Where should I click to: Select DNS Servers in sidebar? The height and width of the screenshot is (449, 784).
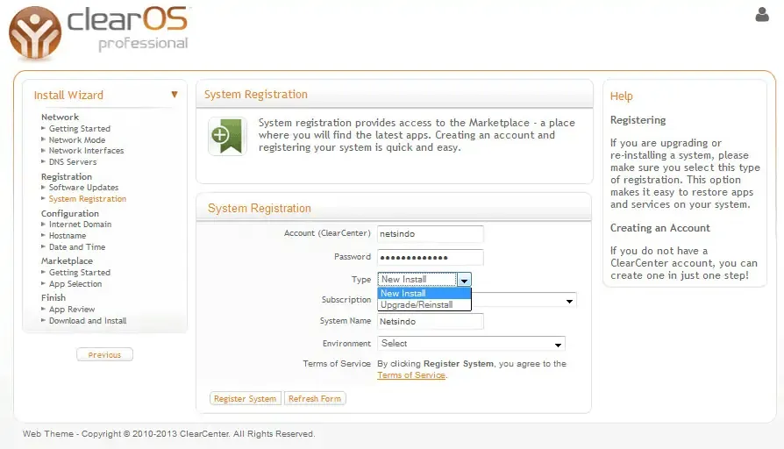point(73,162)
